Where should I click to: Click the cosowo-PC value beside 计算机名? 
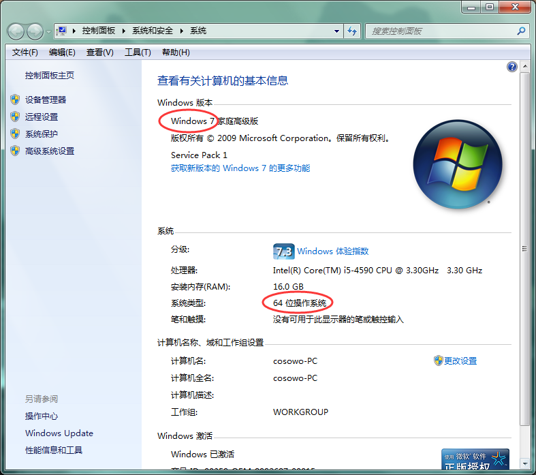(295, 361)
